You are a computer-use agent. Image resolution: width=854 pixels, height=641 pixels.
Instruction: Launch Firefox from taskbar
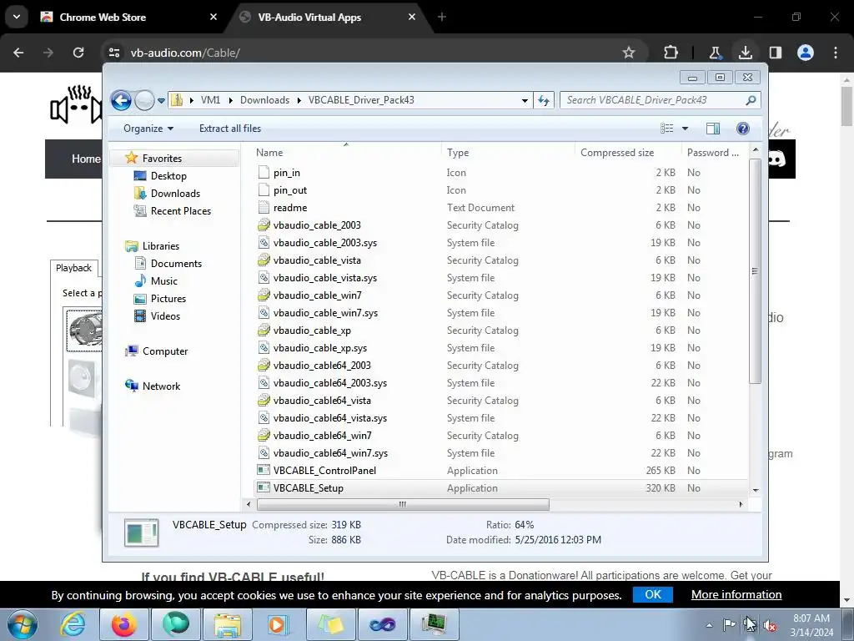(124, 624)
